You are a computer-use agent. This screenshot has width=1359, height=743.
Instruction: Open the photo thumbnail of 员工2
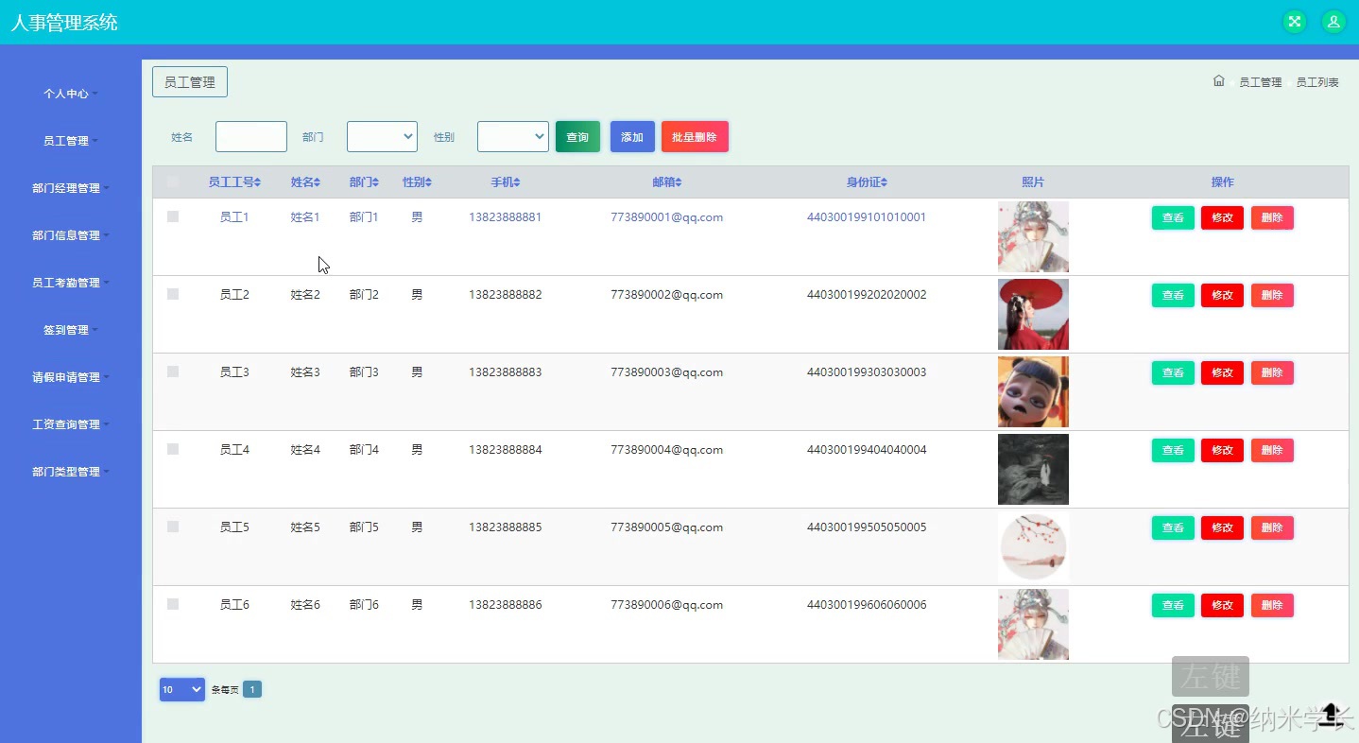pyautogui.click(x=1033, y=314)
